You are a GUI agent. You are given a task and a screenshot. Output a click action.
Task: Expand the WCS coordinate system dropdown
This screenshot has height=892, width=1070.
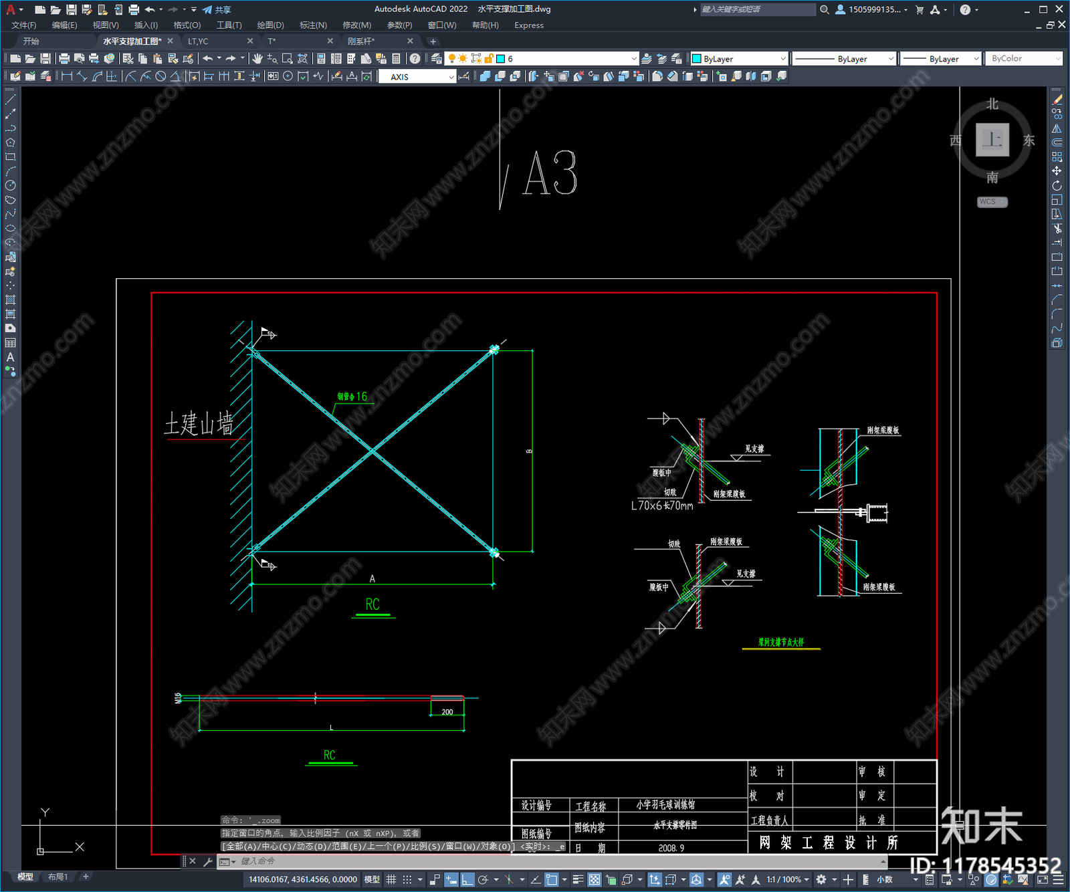[x=992, y=202]
